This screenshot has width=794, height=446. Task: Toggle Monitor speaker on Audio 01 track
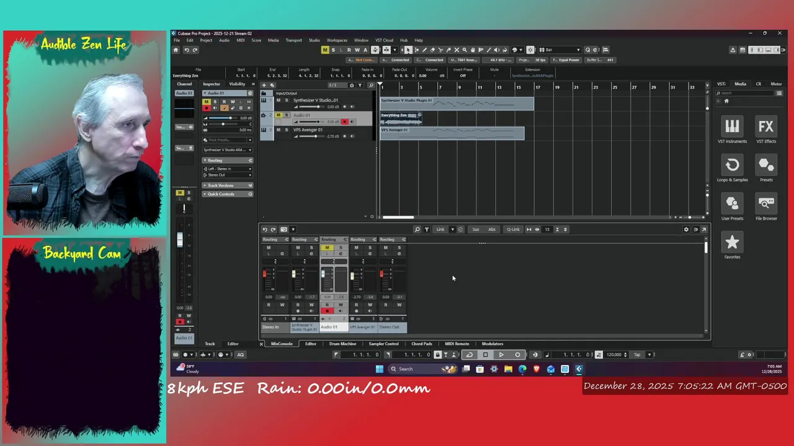coord(352,122)
